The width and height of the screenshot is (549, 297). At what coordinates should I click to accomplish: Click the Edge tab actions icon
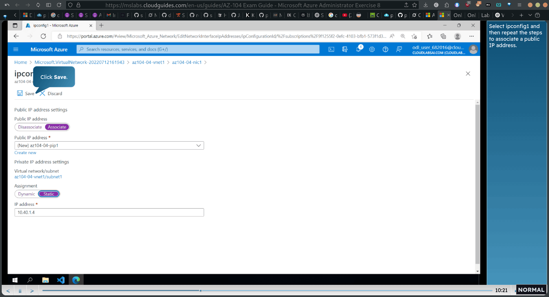(x=15, y=25)
